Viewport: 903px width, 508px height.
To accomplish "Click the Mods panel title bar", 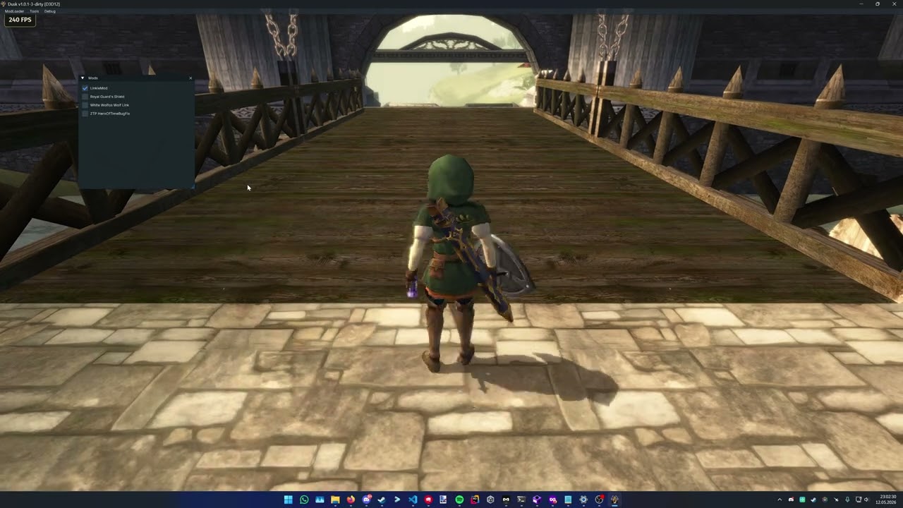I will (x=136, y=78).
